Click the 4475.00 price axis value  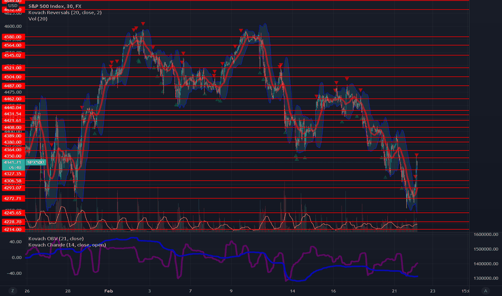(13, 92)
